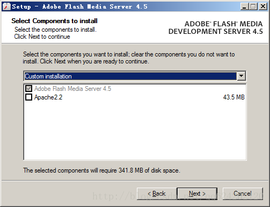
Task: Click the Adobe Flash Media Development Server logo
Action: click(216, 27)
